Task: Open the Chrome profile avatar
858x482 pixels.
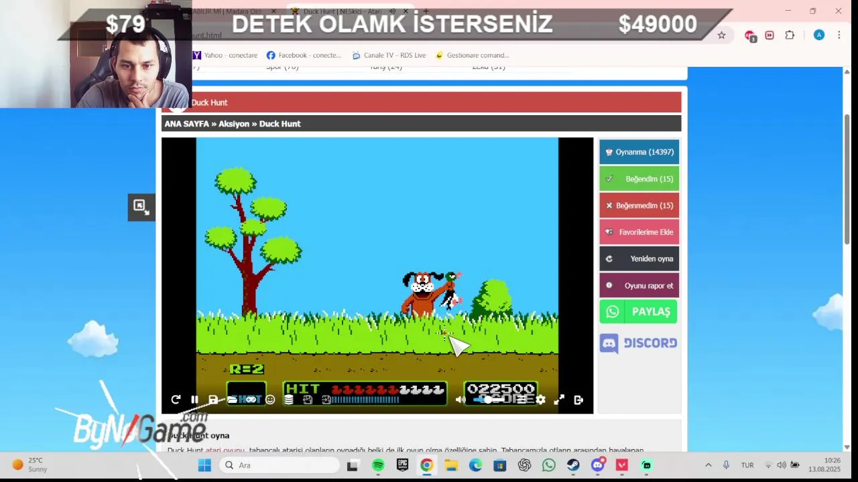Action: pos(819,35)
